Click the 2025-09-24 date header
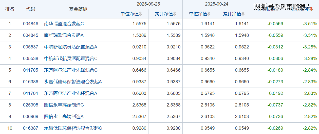 (217, 4)
